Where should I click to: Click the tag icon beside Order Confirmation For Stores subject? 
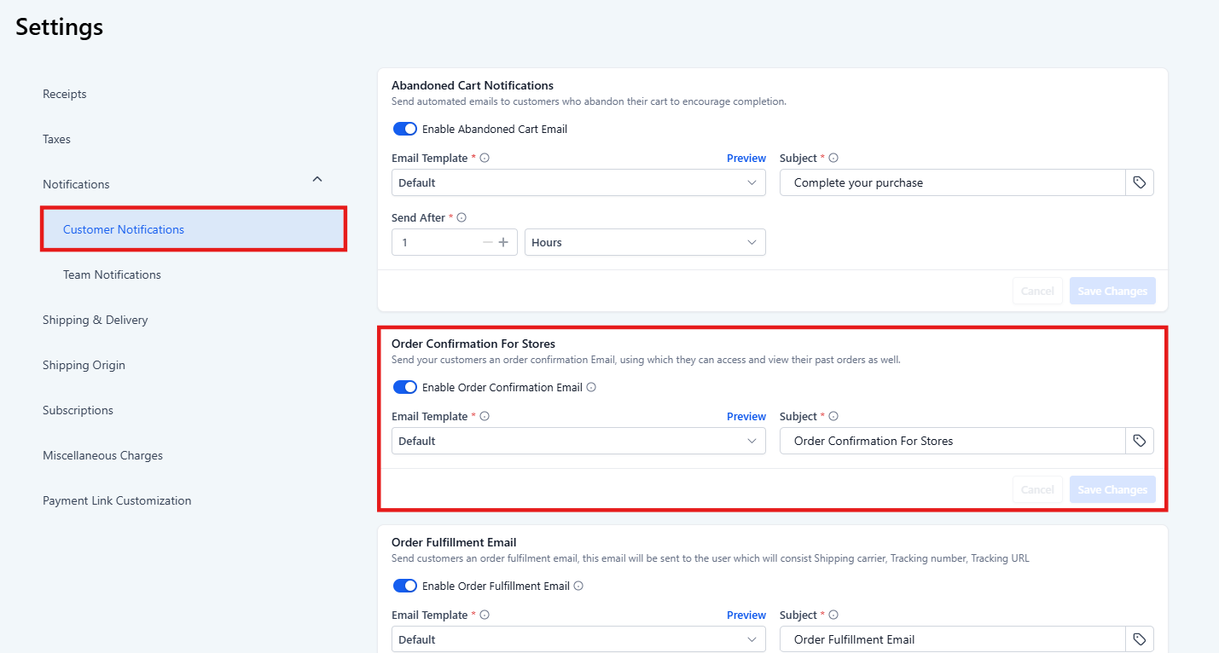tap(1139, 441)
